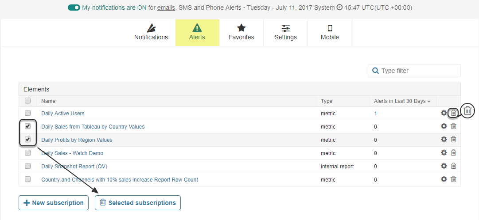
Task: Click trash icon for Daily Sales from Tableau row
Action: click(x=453, y=126)
